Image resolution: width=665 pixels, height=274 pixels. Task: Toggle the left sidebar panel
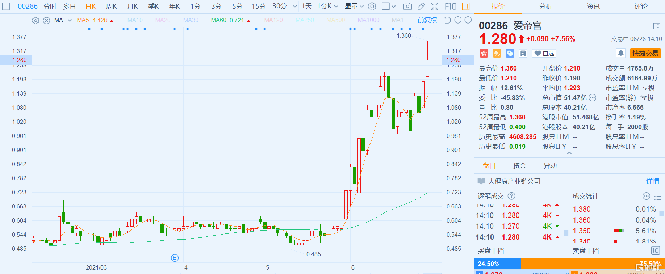click(6, 6)
